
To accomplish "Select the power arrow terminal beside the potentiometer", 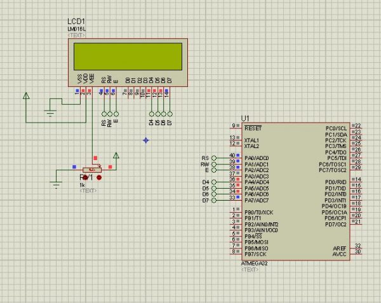I will click(116, 156).
